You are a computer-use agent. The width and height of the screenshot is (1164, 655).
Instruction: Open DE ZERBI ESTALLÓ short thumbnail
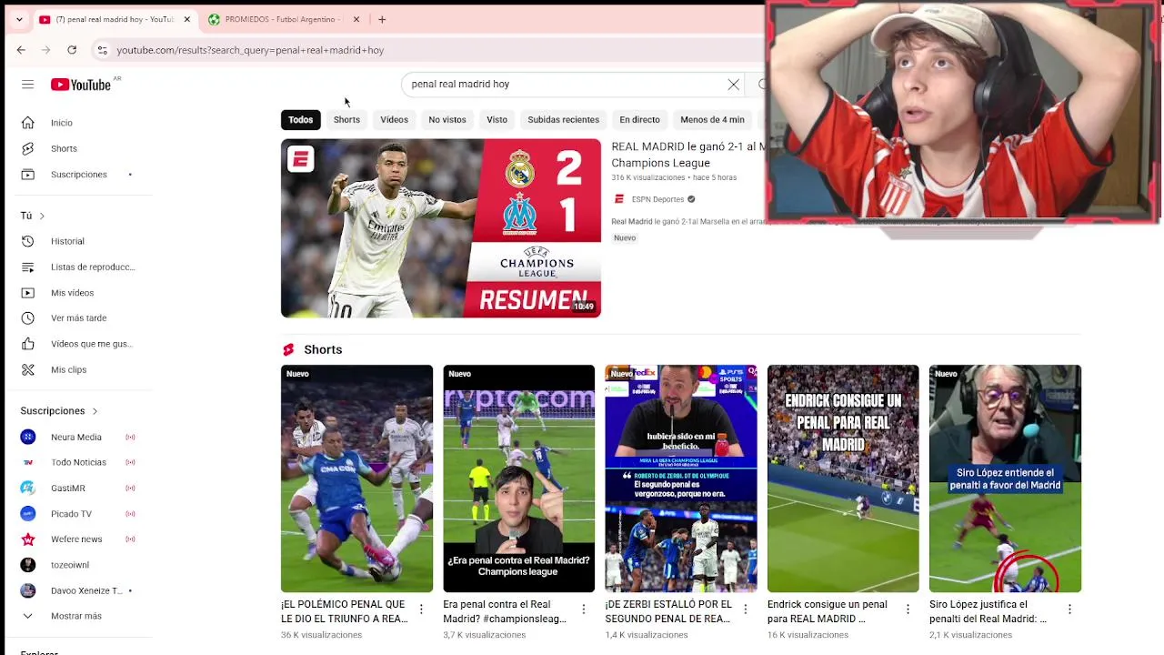click(680, 479)
